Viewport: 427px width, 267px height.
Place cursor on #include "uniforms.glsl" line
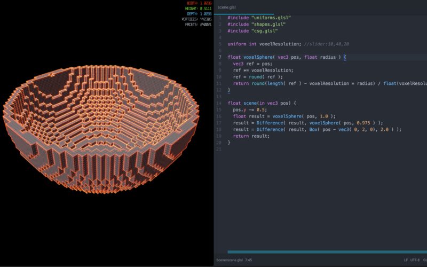pyautogui.click(x=259, y=18)
